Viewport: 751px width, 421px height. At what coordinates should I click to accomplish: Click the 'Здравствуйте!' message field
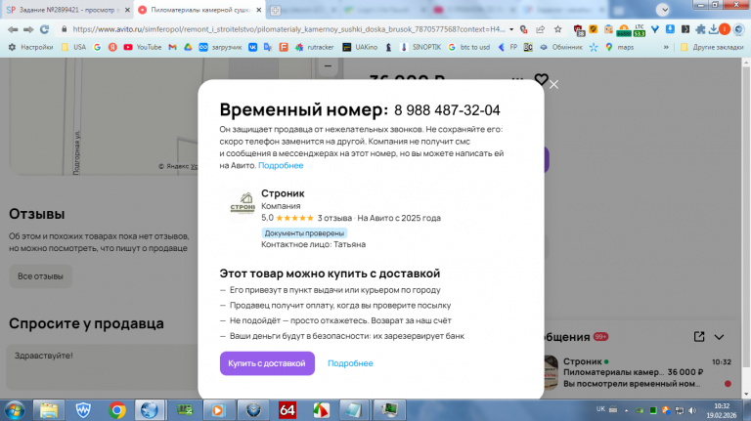[102, 367]
